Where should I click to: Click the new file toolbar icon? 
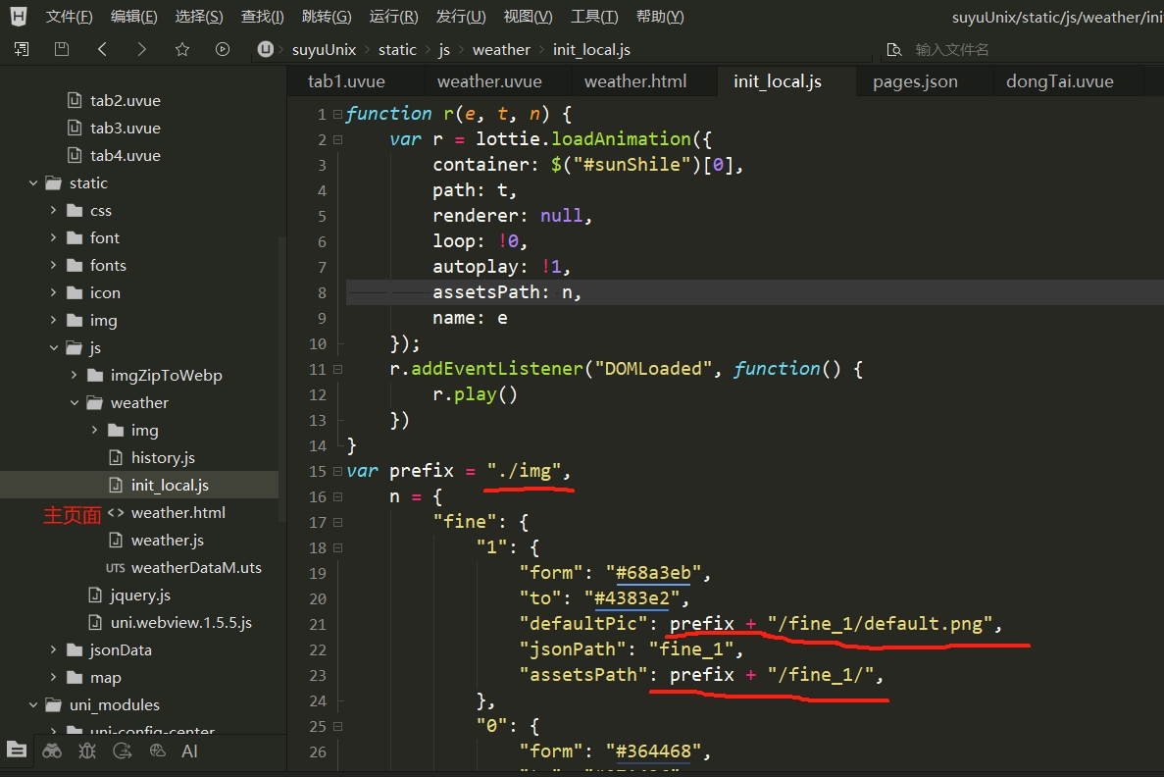pos(22,49)
